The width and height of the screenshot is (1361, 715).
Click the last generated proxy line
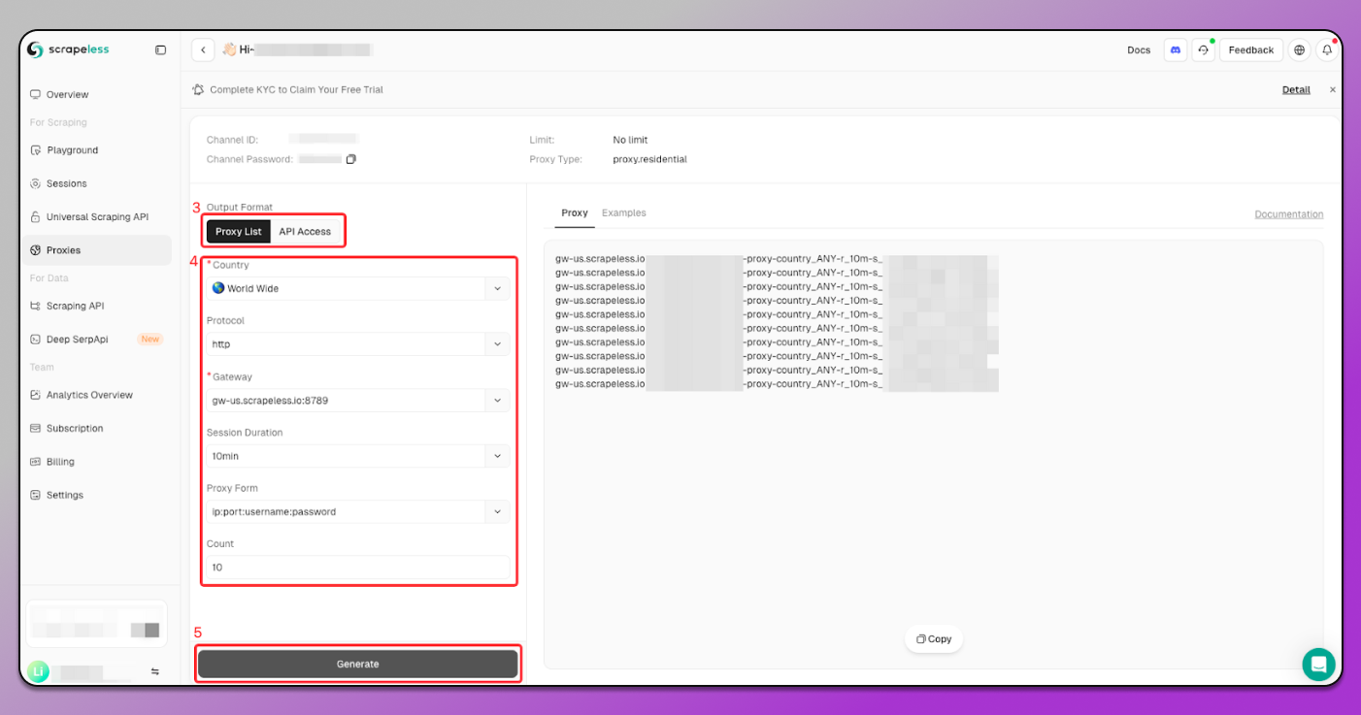point(777,384)
